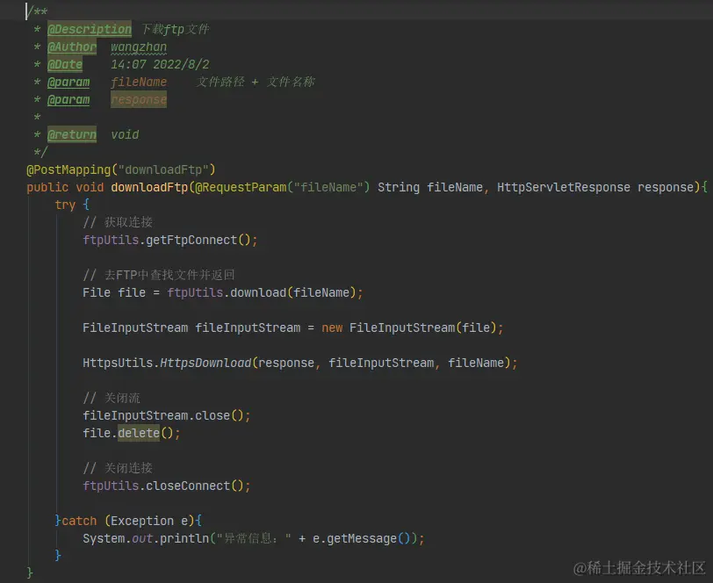
Task: Click the catch keyword
Action: (x=79, y=522)
